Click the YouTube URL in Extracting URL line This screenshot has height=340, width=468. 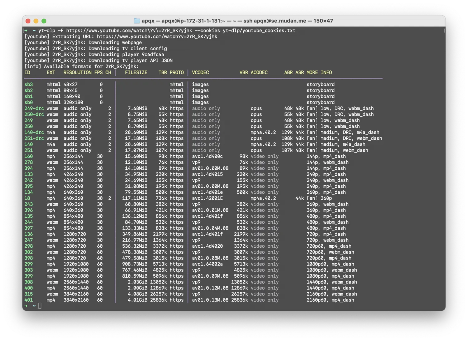(x=157, y=36)
